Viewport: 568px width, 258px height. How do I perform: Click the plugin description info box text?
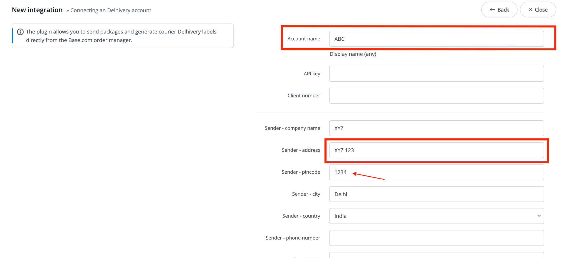click(x=121, y=36)
